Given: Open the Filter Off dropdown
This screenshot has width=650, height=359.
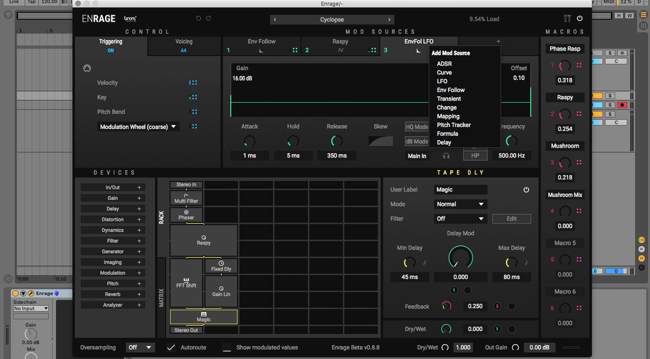Looking at the screenshot, I should pos(460,219).
